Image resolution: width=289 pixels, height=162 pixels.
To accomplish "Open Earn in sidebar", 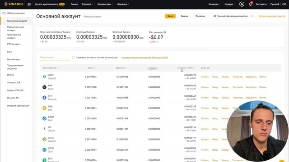I will click(x=9, y=52).
